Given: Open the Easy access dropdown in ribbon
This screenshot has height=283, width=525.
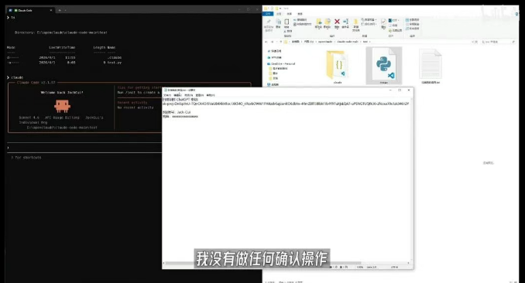Looking at the screenshot, I should (369, 24).
